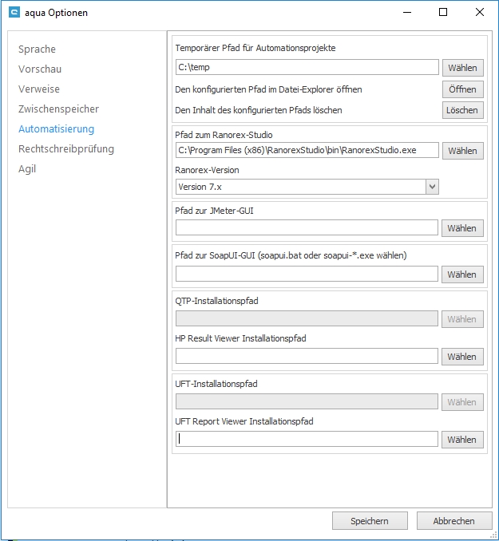Click Löschen to clear path contents
The height and width of the screenshot is (541, 499).
[x=462, y=110]
